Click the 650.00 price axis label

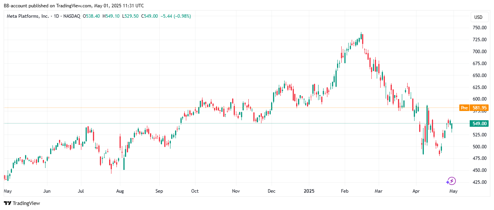pos(479,76)
